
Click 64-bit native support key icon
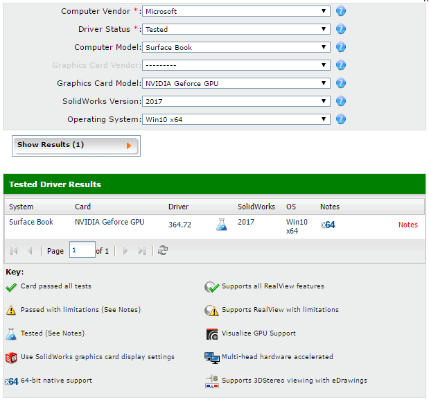[12, 381]
